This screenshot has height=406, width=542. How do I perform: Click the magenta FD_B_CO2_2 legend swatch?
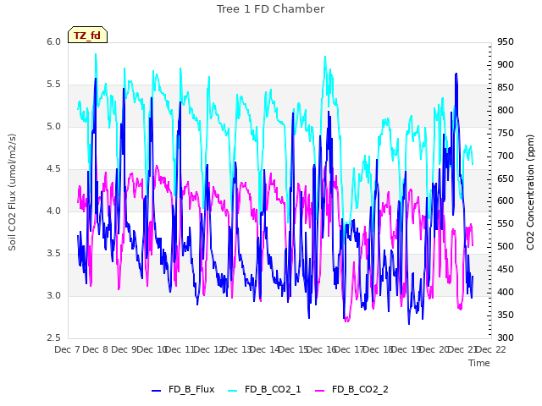tap(320, 391)
